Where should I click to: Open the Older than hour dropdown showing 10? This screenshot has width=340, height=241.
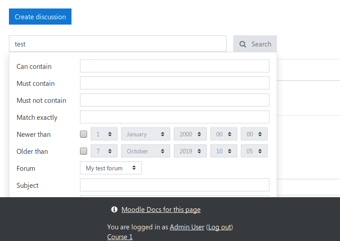tap(224, 151)
